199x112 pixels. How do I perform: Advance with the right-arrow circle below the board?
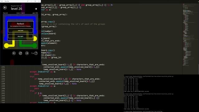(x=27, y=53)
